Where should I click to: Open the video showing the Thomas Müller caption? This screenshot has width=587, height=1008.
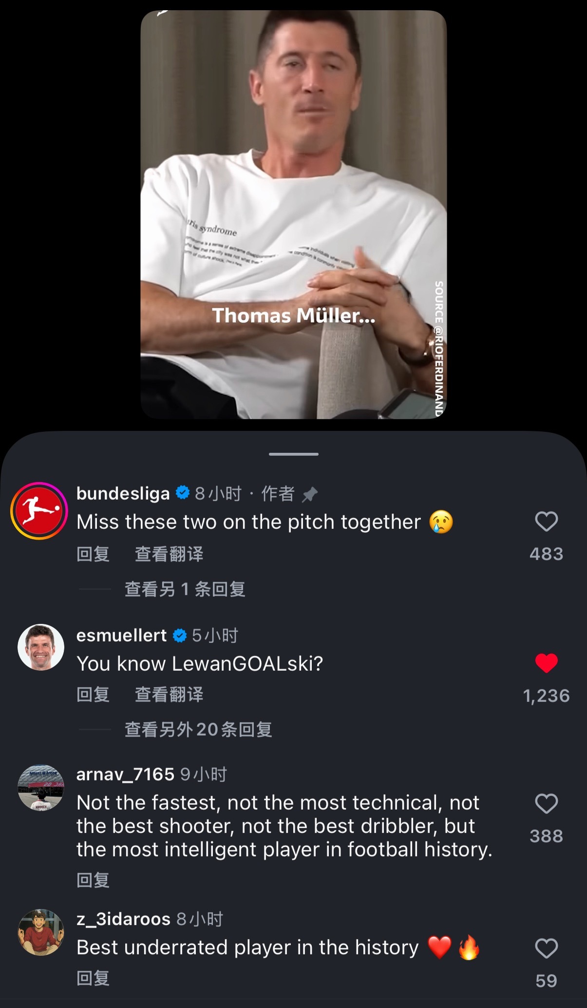pos(294,214)
